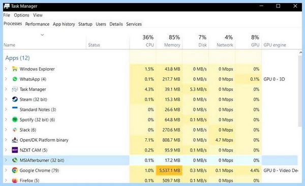
Task: Select the MSIAfterburner (32 bit) row
Action: (150, 160)
